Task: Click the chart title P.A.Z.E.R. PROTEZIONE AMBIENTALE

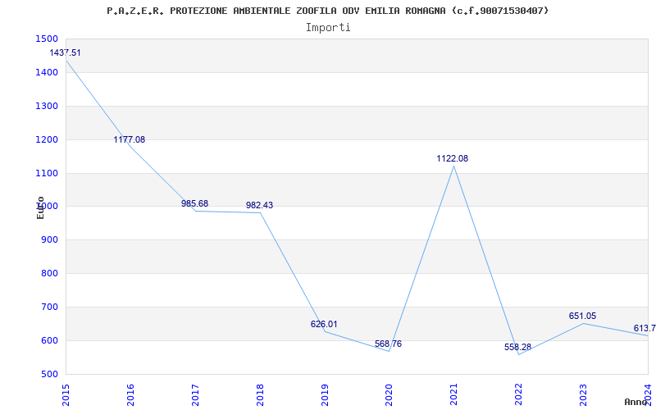Action: 327,11
